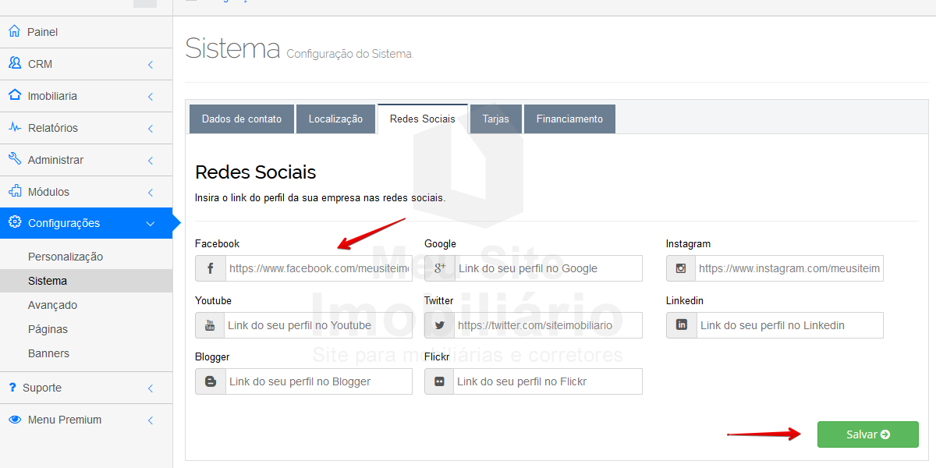Focus the Youtube profile link field

[x=317, y=325]
